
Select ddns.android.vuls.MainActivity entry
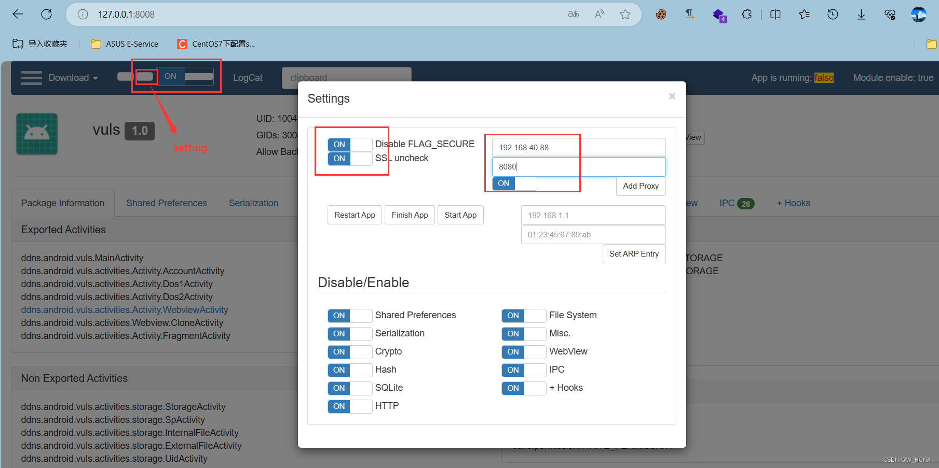[82, 258]
